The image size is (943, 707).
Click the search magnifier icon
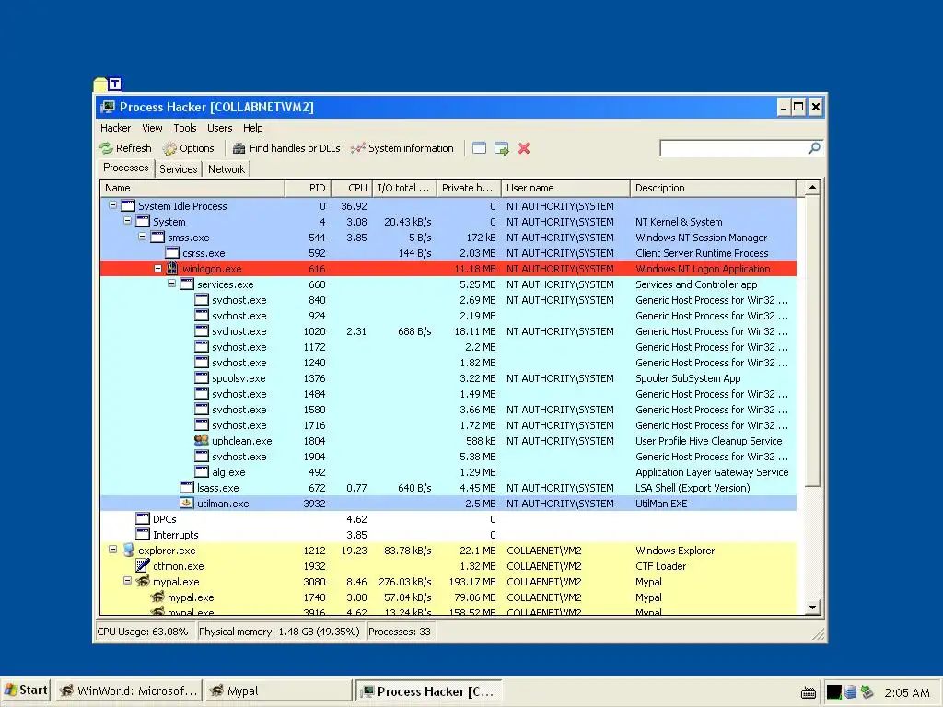pyautogui.click(x=814, y=148)
